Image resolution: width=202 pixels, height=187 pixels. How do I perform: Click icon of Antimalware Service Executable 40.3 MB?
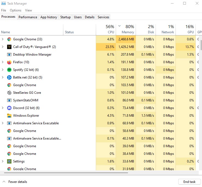[x=9, y=138]
